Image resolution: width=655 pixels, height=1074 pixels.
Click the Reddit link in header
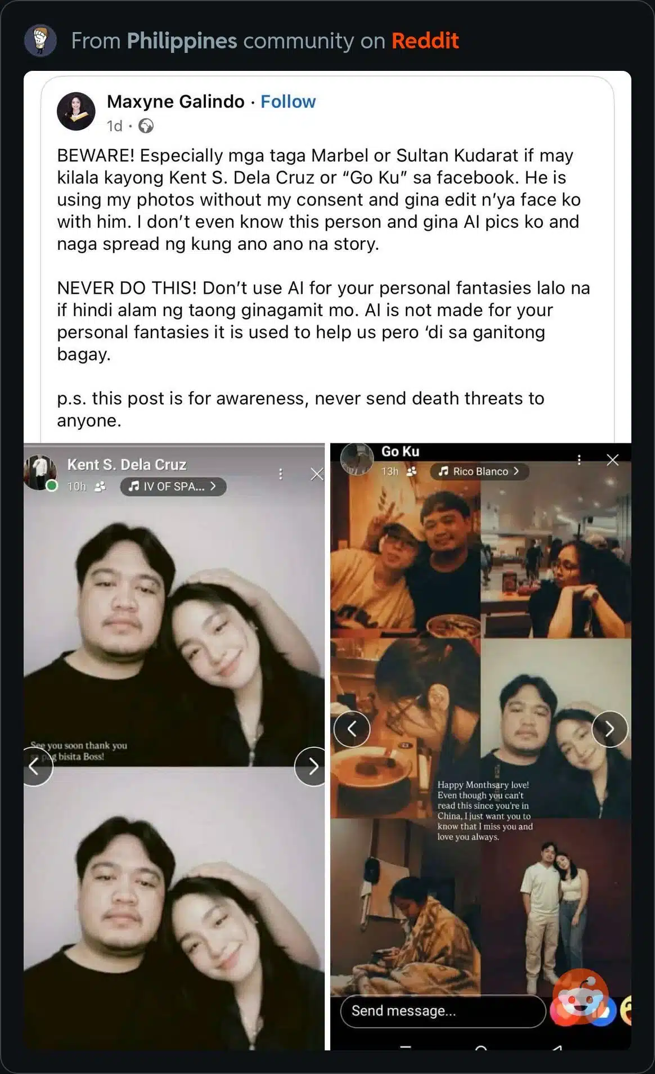click(425, 41)
